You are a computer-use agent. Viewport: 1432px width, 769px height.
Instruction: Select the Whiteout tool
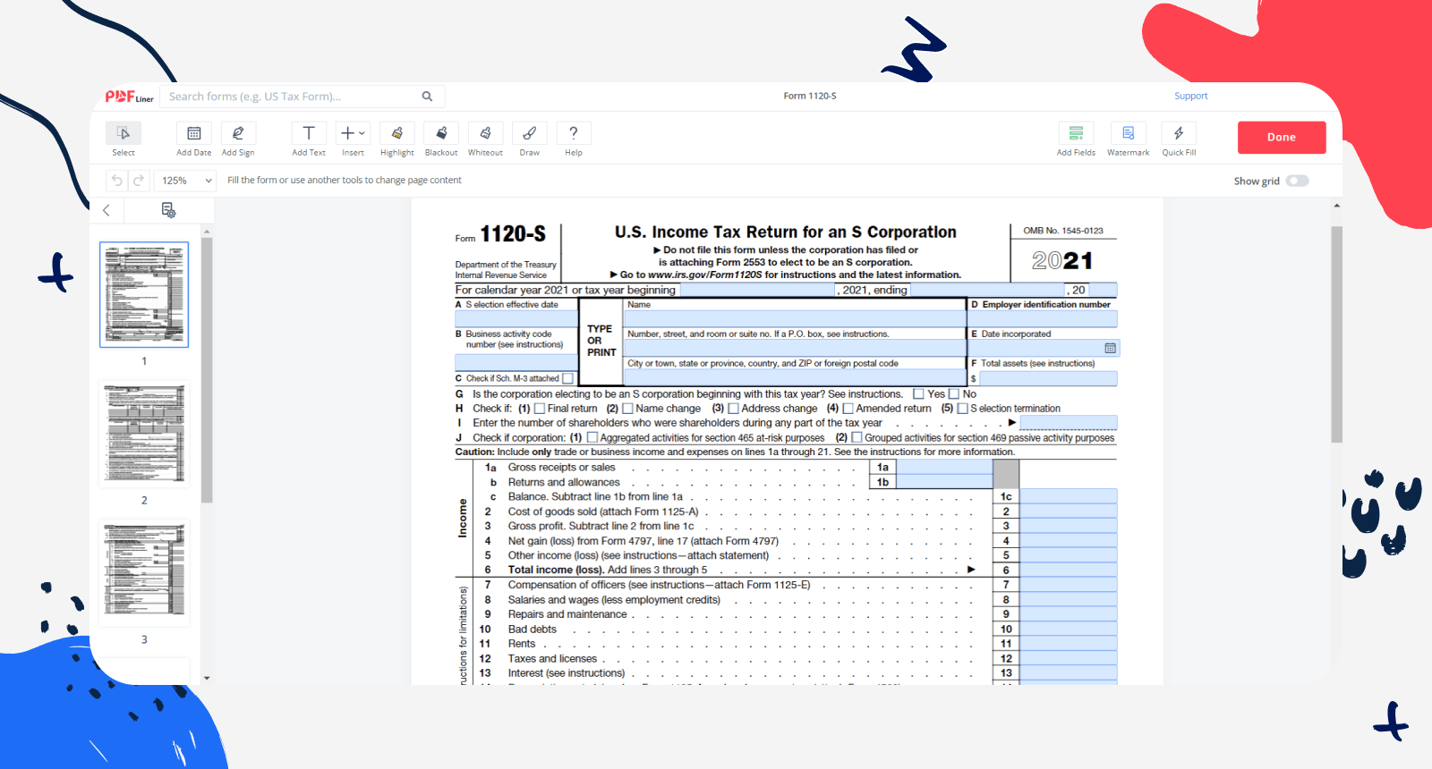click(485, 133)
